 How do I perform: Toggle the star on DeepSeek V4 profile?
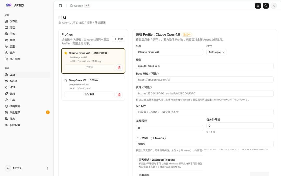[66, 80]
